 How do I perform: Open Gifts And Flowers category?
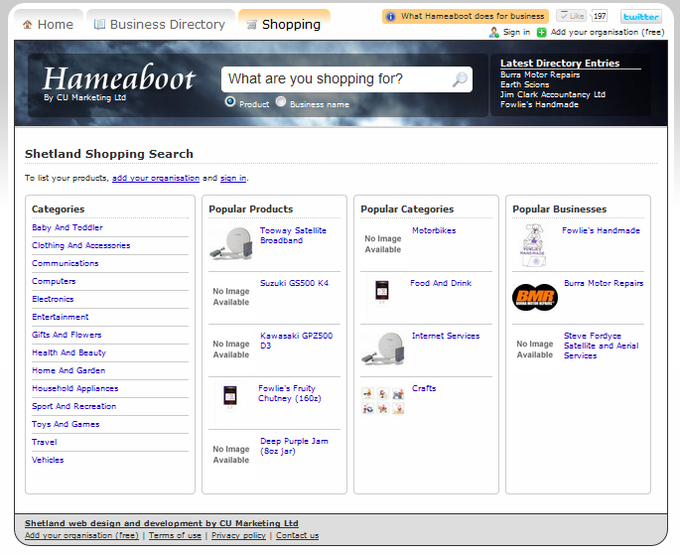[67, 335]
